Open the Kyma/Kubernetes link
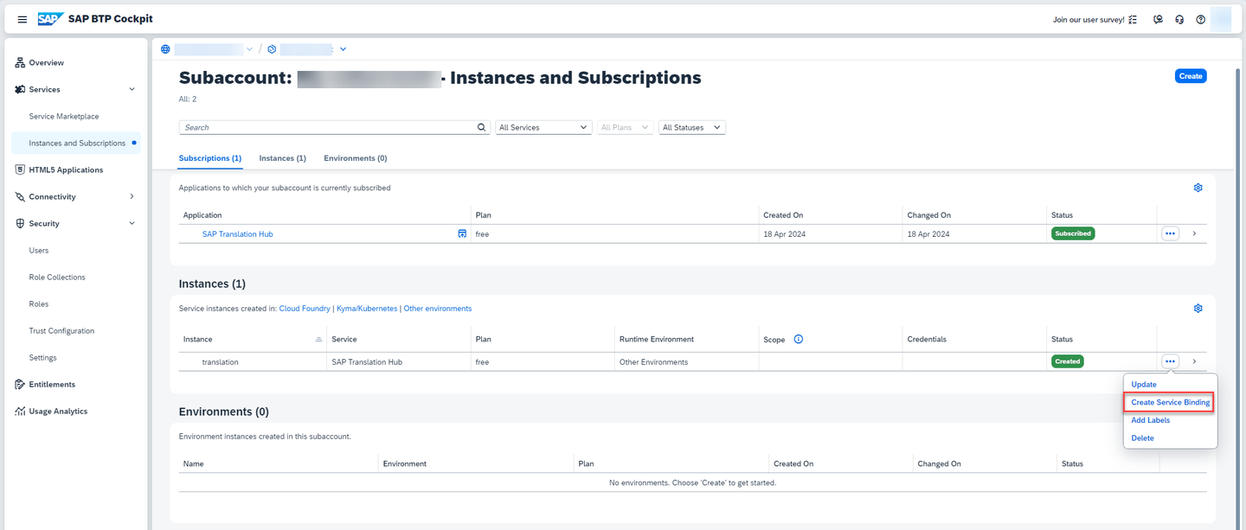 [367, 309]
